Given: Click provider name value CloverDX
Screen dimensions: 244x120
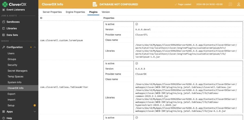Looking at the screenshot, I should (x=141, y=74).
